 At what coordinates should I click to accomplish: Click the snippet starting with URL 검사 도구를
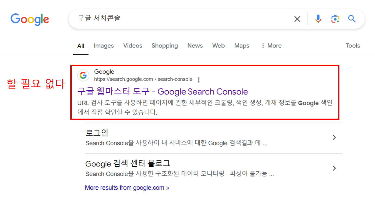click(x=205, y=108)
